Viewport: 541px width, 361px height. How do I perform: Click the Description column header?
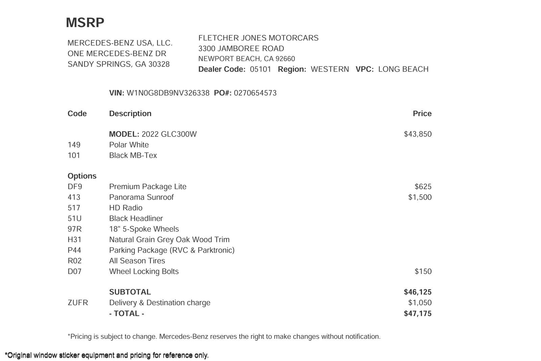tap(130, 114)
